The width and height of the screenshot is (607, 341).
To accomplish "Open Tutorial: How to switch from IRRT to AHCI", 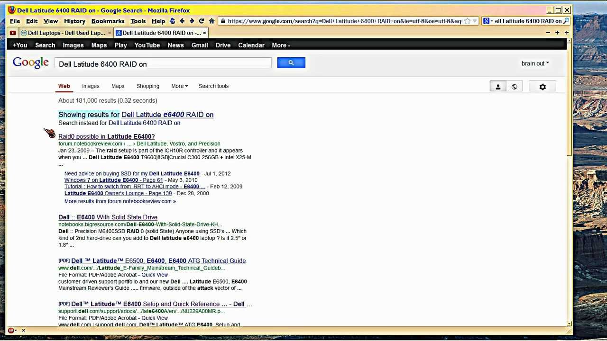I will 135,187.
